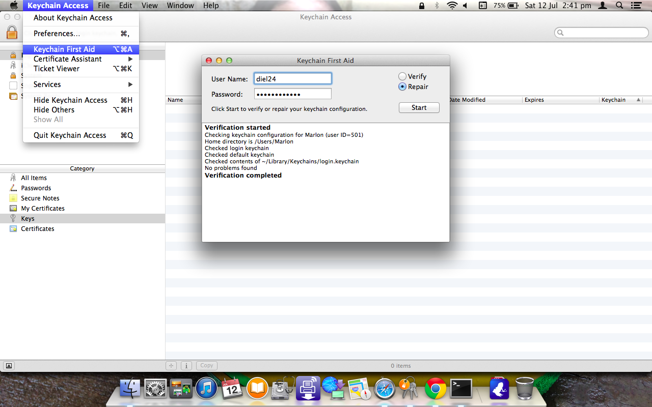The height and width of the screenshot is (407, 652).
Task: Click the Keychain Access search field
Action: (601, 33)
